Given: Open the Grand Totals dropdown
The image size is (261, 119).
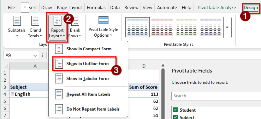Looking at the screenshot, I should click(35, 27).
